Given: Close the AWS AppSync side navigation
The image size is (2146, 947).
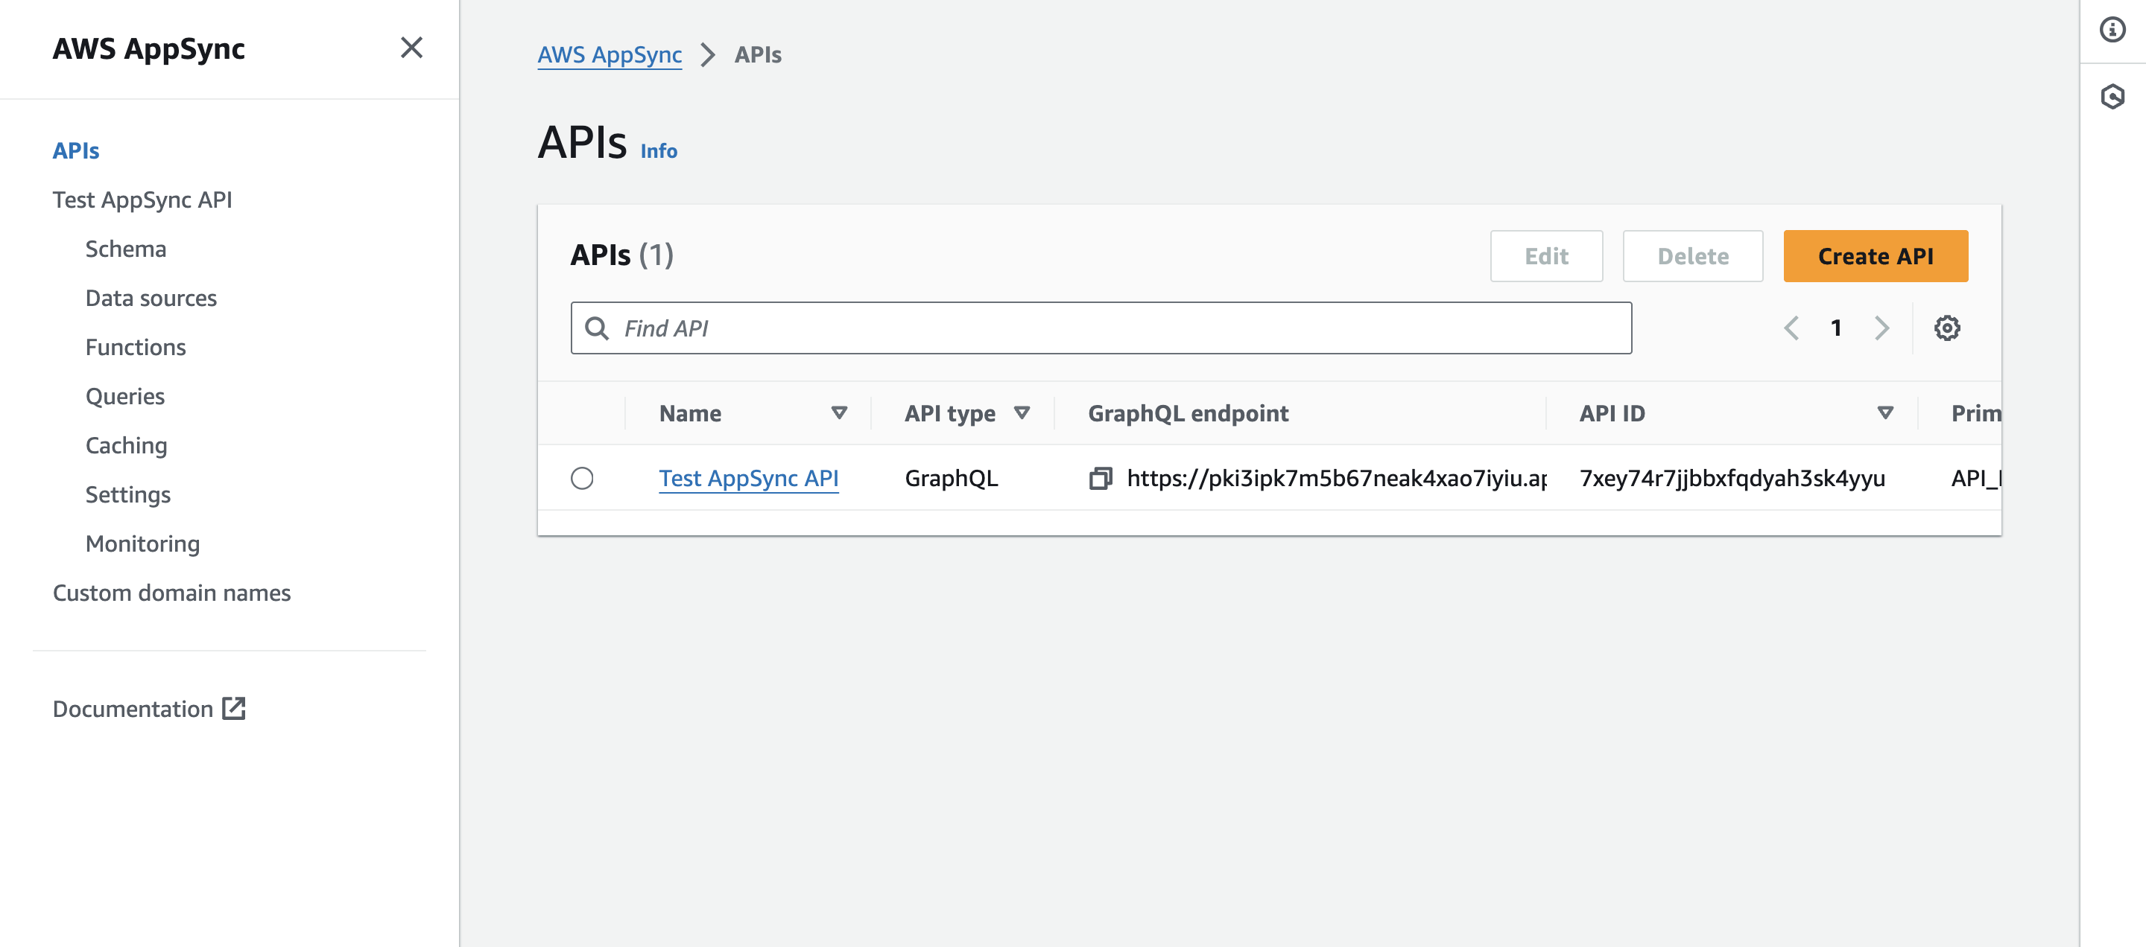Looking at the screenshot, I should click(x=411, y=48).
